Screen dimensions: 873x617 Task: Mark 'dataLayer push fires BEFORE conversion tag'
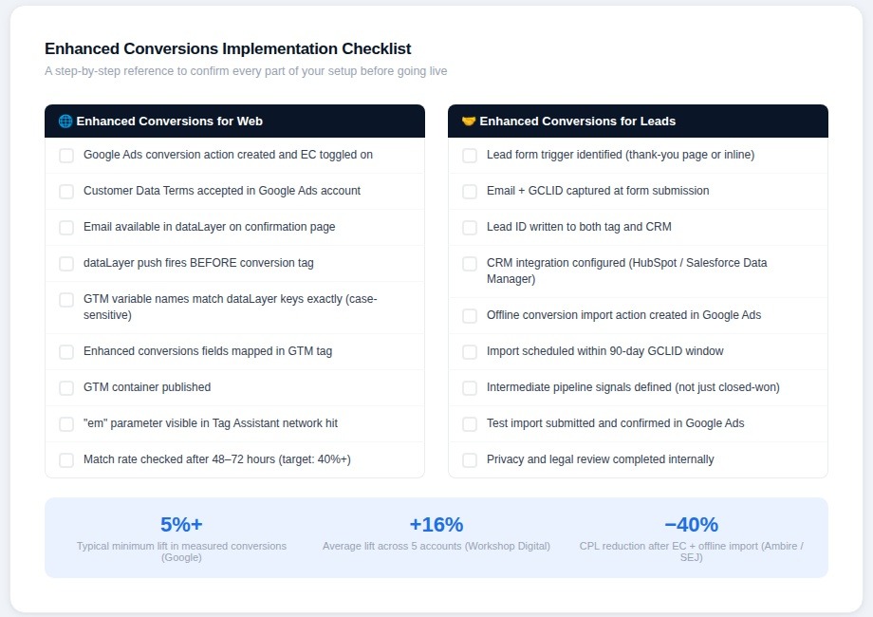[66, 264]
